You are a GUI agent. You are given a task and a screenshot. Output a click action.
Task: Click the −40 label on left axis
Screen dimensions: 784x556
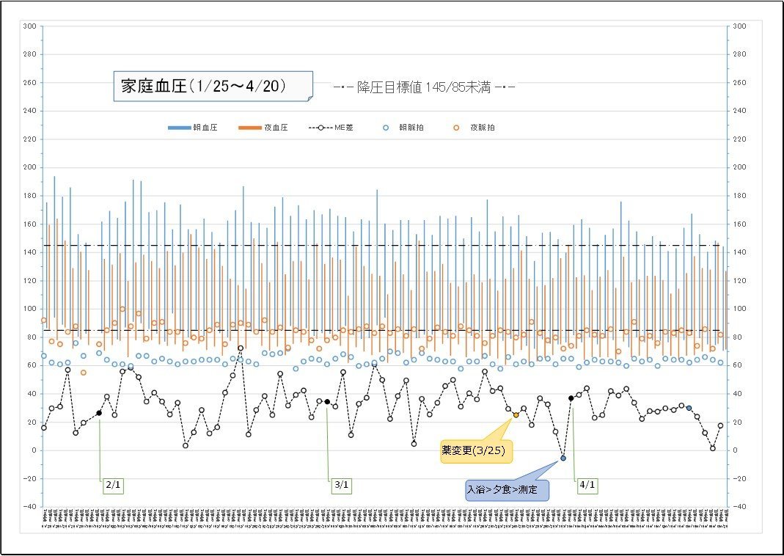tap(29, 507)
